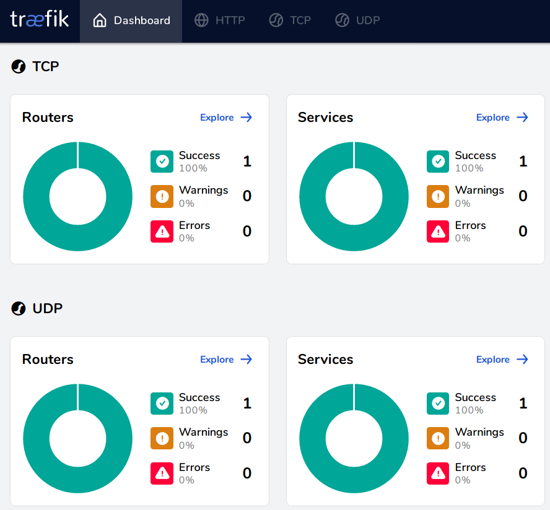Screen dimensions: 550x510
Task: Open the Dashboard tab
Action: [x=131, y=20]
